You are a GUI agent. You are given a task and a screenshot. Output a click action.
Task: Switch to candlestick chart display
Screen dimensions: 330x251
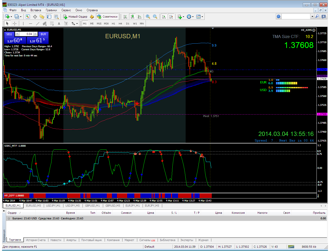tap(132, 17)
